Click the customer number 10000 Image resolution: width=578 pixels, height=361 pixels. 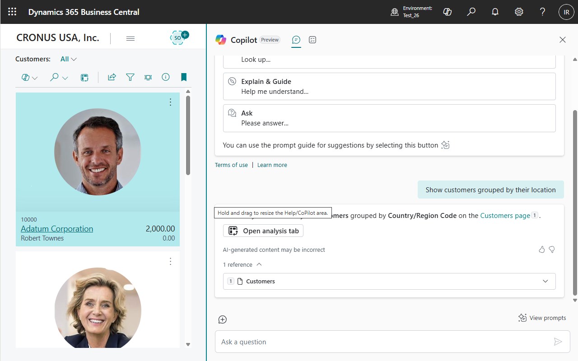point(29,220)
